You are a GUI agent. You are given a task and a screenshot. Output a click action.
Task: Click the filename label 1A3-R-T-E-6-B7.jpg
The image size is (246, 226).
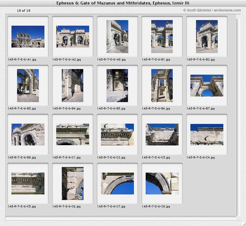[200, 109]
